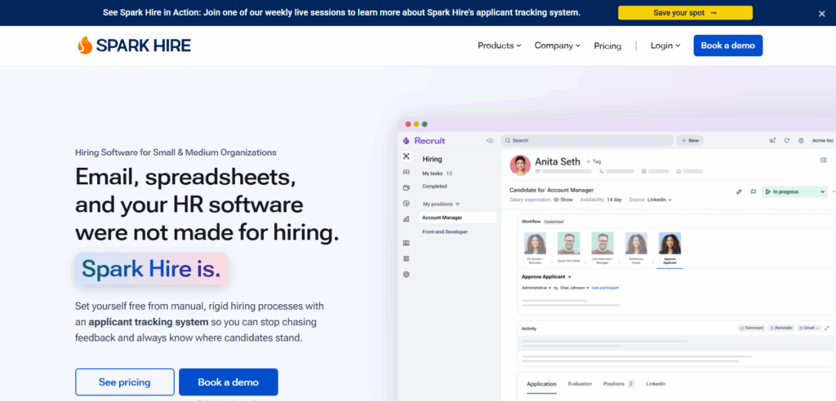Screen dimensions: 836x401
Task: Click the Reminder button in Activity
Action: point(781,328)
